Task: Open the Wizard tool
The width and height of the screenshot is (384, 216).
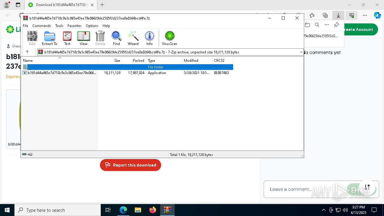Action: 133,38
